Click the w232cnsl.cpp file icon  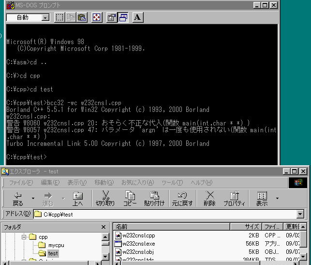118,235
